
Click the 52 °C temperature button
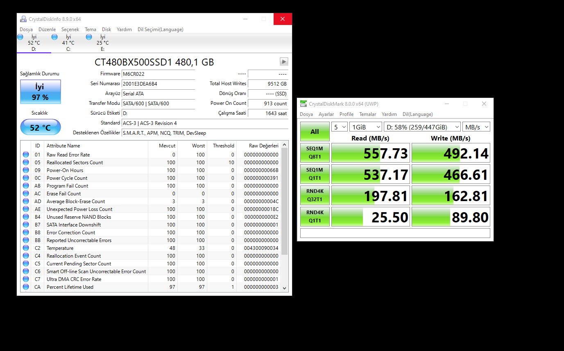point(41,127)
